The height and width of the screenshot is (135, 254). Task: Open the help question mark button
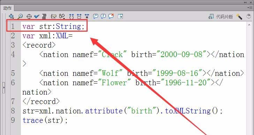coord(249,16)
